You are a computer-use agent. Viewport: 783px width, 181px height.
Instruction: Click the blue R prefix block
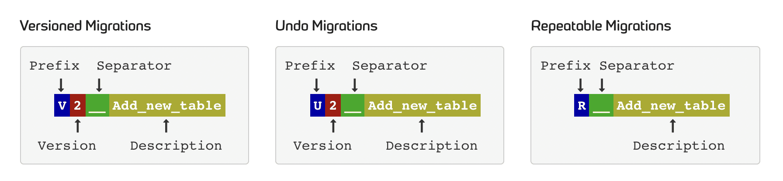[x=582, y=105]
